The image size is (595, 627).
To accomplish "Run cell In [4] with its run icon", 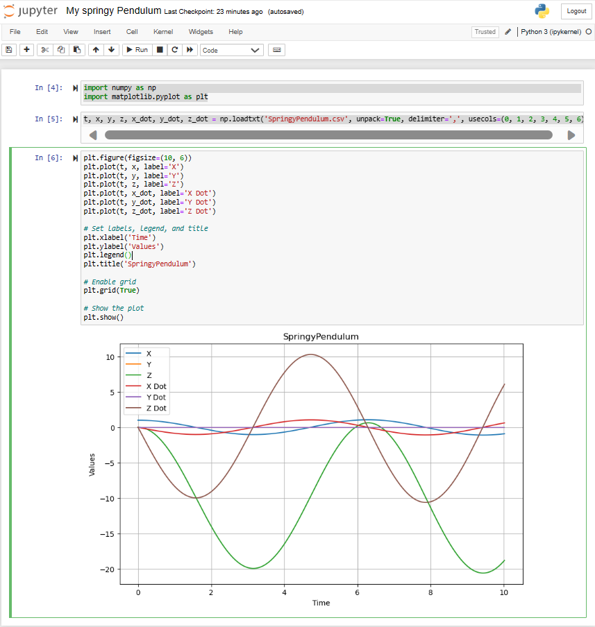I will pos(75,88).
